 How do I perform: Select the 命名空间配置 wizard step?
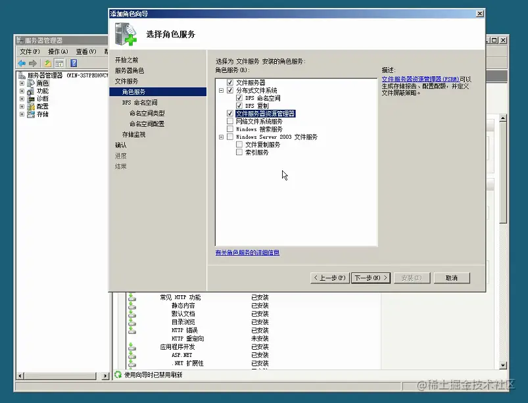pos(147,124)
